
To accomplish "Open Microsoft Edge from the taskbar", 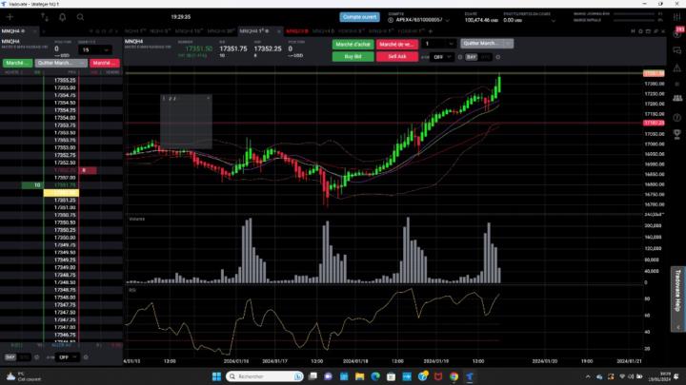I will pyautogui.click(x=375, y=376).
